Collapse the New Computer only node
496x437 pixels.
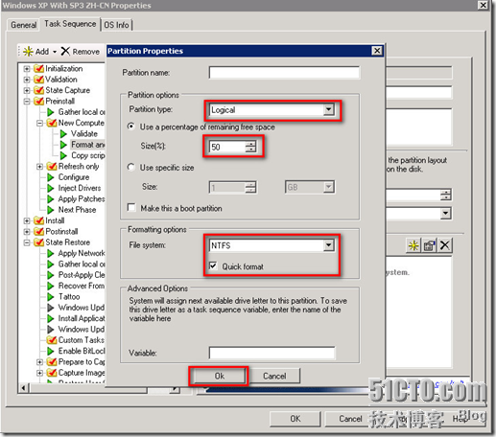pyautogui.click(x=39, y=123)
